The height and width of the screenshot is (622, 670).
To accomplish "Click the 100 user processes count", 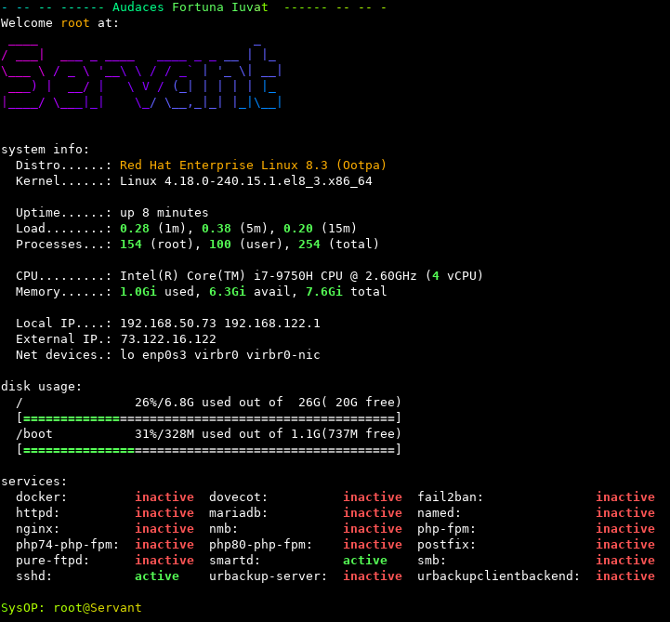I will click(x=220, y=245).
